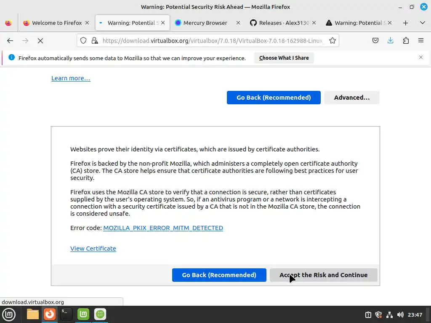The image size is (431, 323).
Task: Open MOZILLA_PKIX_ERROR_MITM_DETECTED error code link
Action: coord(163,228)
